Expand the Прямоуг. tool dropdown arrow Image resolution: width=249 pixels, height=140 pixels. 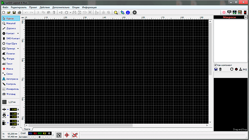pos(18,49)
